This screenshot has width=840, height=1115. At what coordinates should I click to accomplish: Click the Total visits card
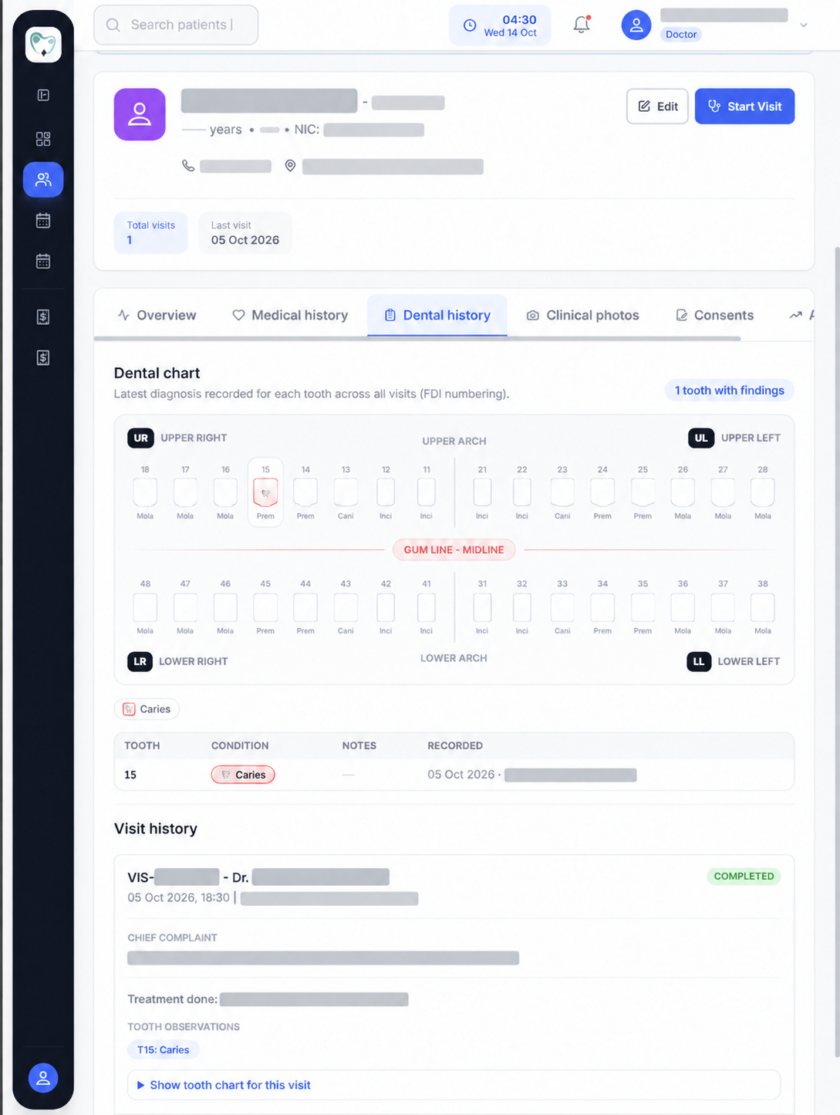tap(151, 232)
